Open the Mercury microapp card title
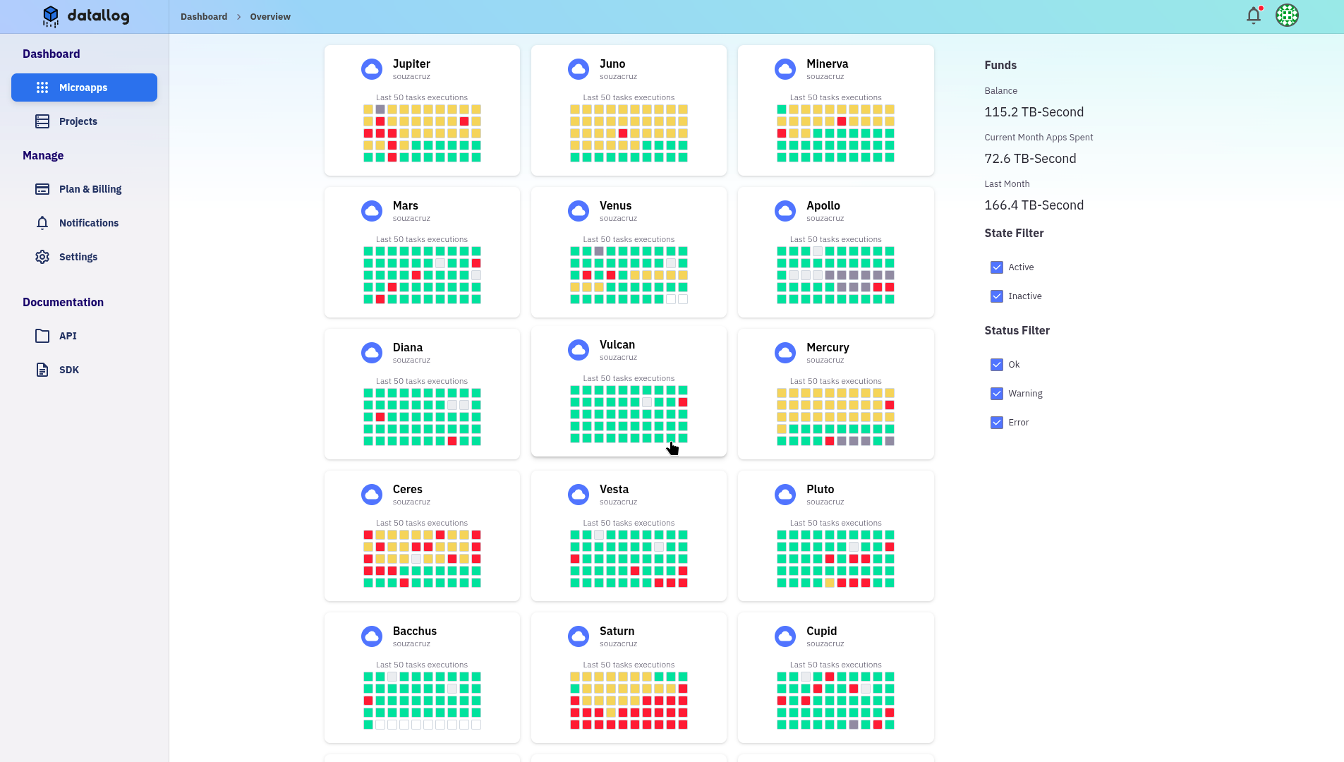The width and height of the screenshot is (1344, 762). pos(827,348)
